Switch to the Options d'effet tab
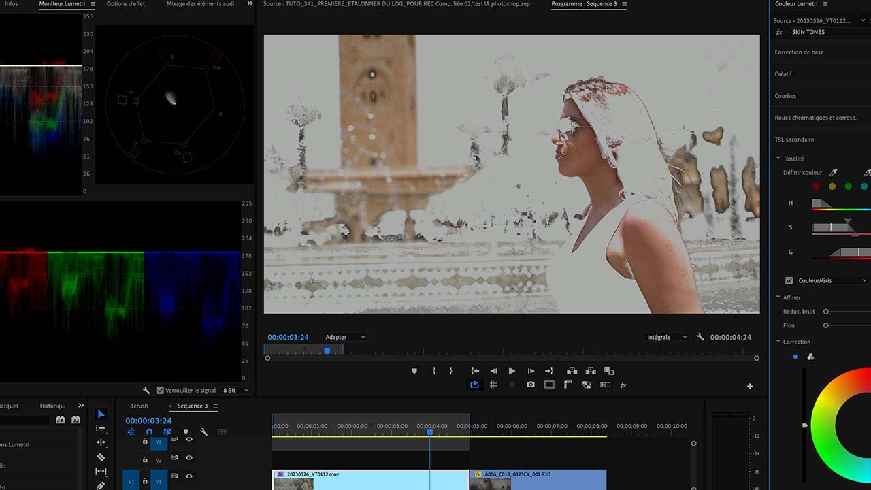 (x=126, y=4)
